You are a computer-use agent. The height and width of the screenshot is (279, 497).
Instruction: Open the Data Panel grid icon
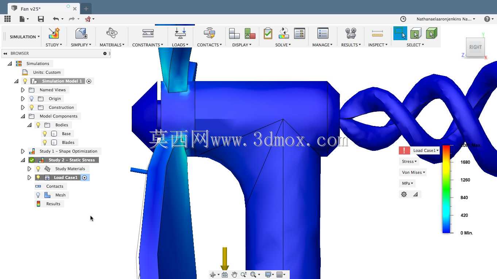[7, 19]
